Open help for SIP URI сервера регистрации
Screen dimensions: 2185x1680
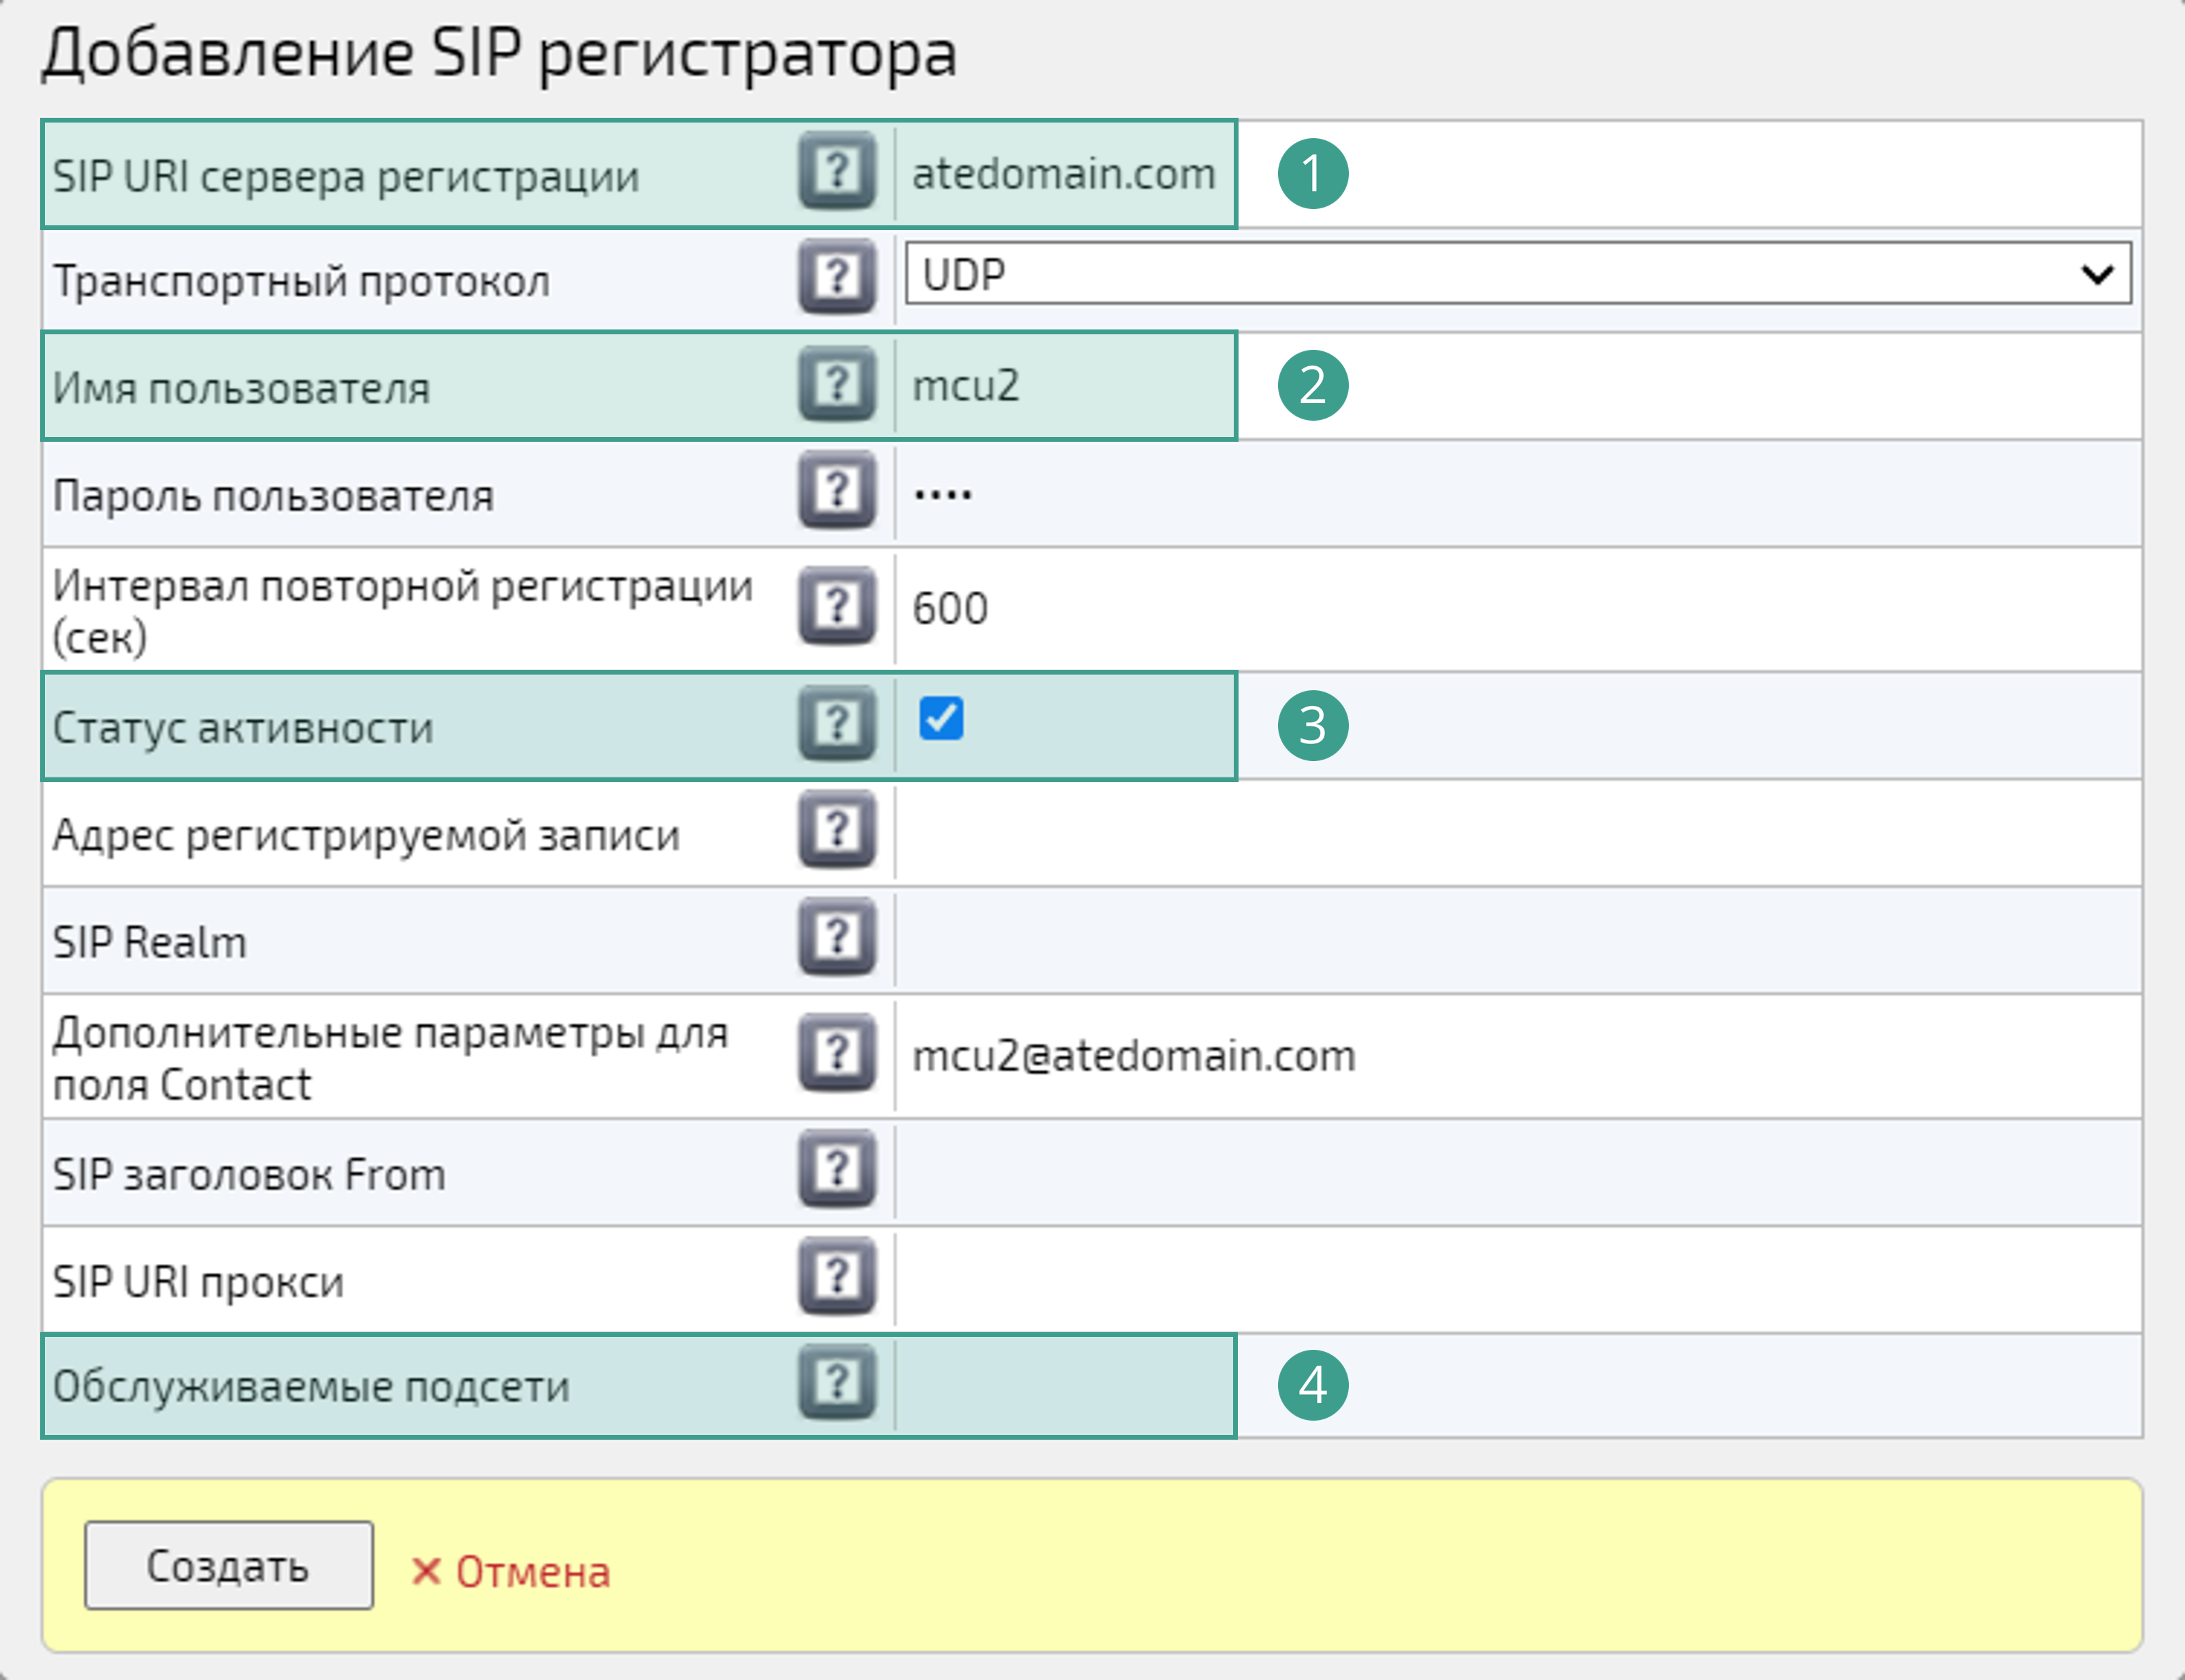point(837,172)
